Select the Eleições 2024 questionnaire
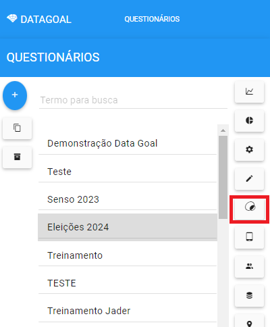Screen dimensions: 270x327 click(x=128, y=227)
